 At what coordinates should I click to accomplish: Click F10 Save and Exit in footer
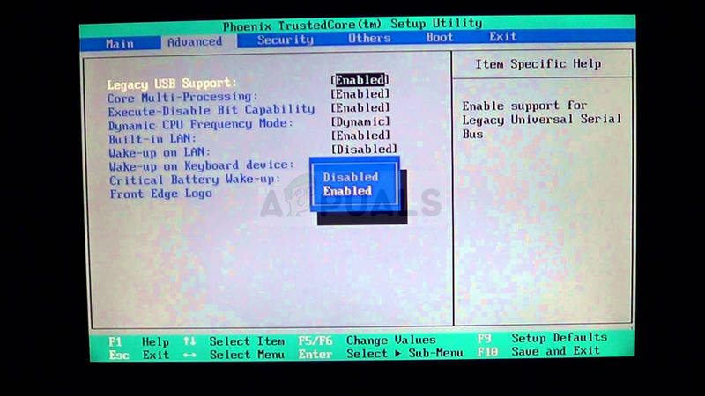(538, 351)
